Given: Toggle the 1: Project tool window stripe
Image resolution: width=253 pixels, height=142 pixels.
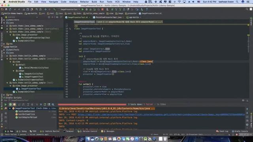Looking at the screenshot, I should click(2, 22).
